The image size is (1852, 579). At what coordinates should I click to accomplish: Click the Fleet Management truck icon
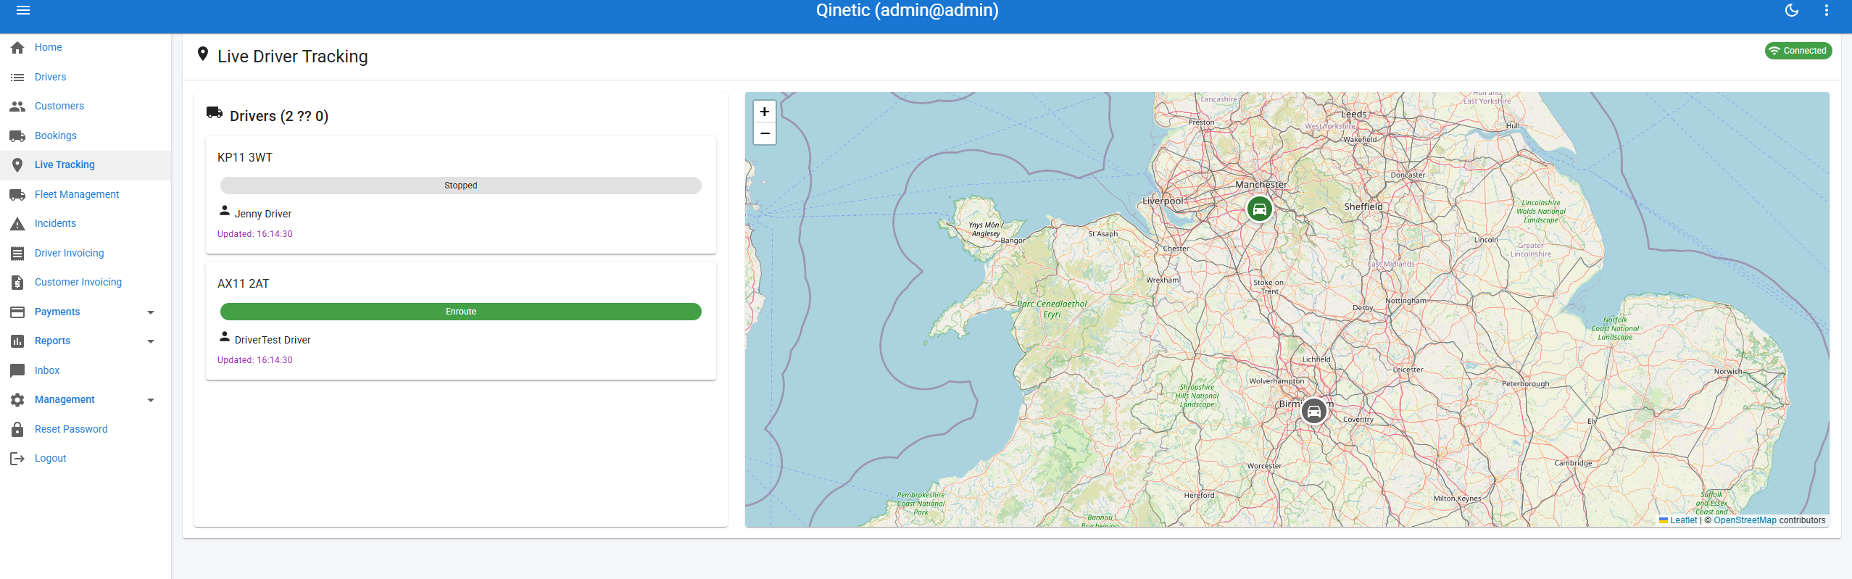point(17,194)
